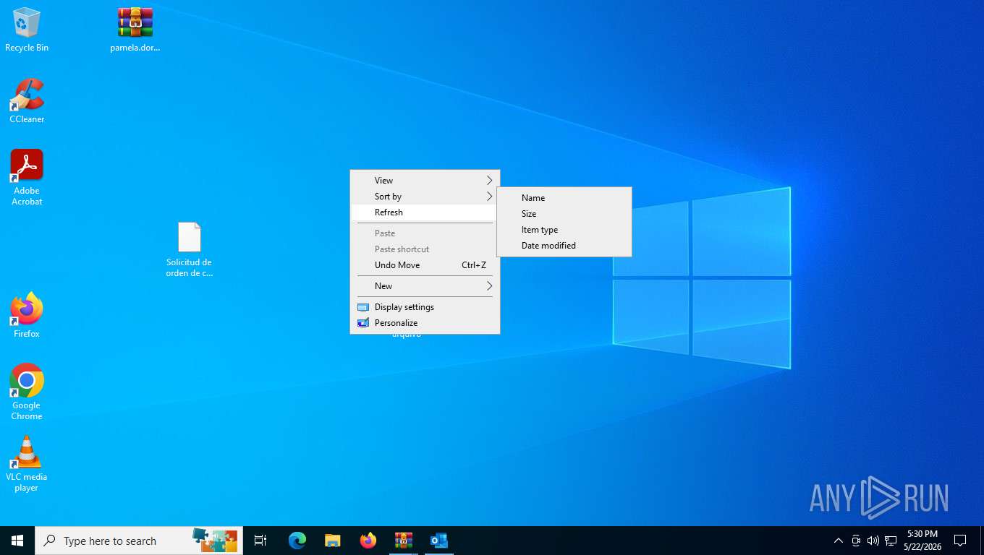Sort desktop icons by Size
The height and width of the screenshot is (555, 984).
pyautogui.click(x=564, y=214)
